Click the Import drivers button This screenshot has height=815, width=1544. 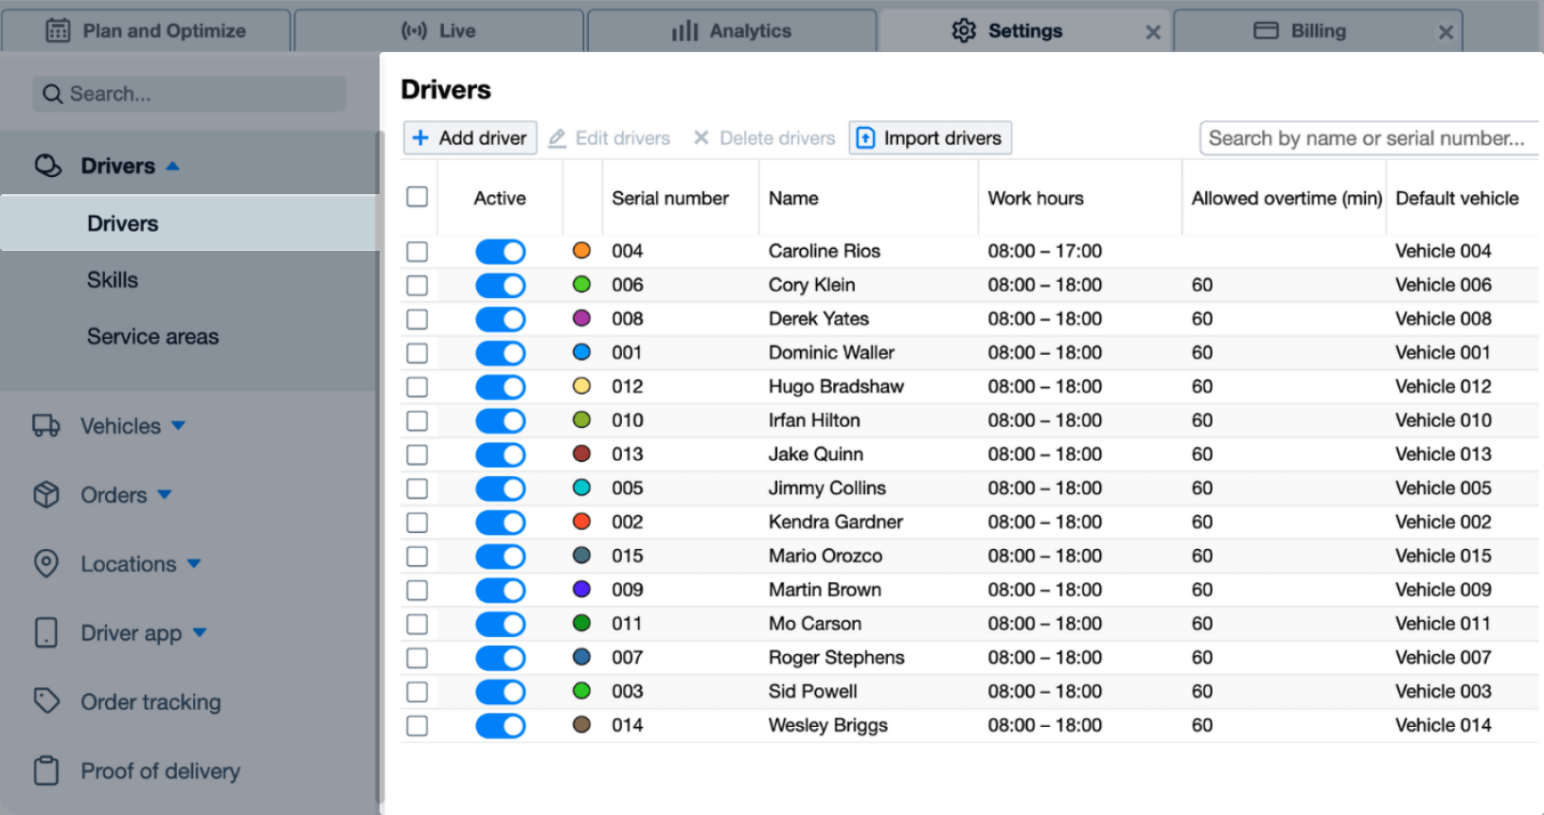(x=931, y=138)
